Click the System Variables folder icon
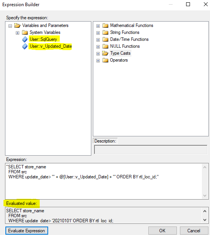 tap(25, 32)
